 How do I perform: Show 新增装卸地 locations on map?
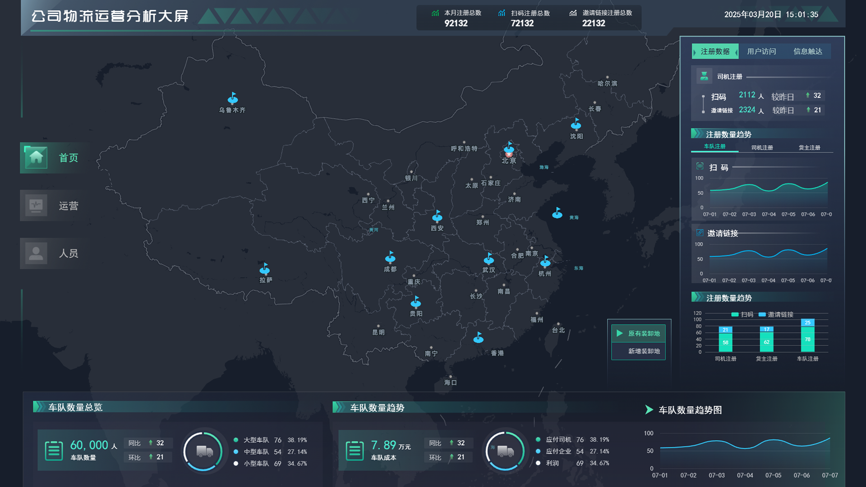point(638,351)
